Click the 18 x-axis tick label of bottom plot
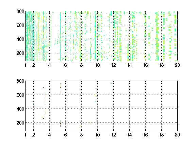196x147 pixels. (161, 135)
